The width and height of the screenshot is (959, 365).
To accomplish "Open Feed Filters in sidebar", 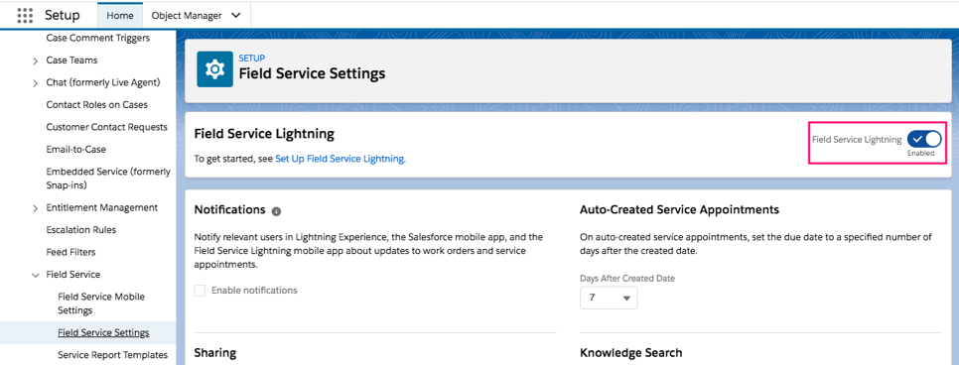I will click(70, 252).
